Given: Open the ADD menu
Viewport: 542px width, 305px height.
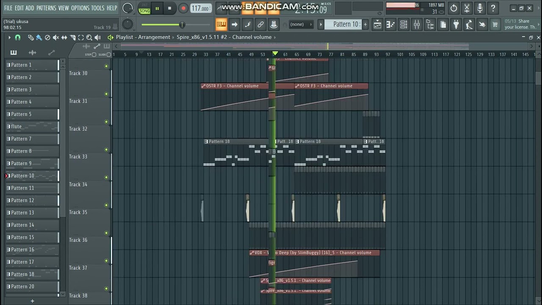Looking at the screenshot, I should coord(30,8).
